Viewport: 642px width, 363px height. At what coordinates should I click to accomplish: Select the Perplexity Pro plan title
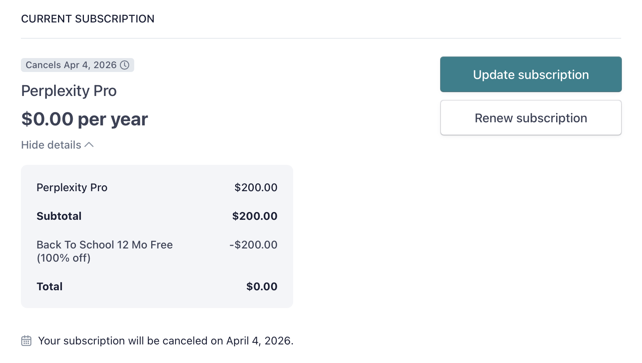pos(69,91)
